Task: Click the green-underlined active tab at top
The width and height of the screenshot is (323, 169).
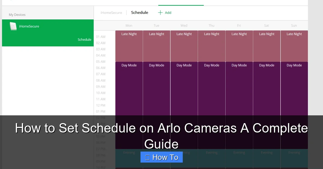Action: [181, 4]
